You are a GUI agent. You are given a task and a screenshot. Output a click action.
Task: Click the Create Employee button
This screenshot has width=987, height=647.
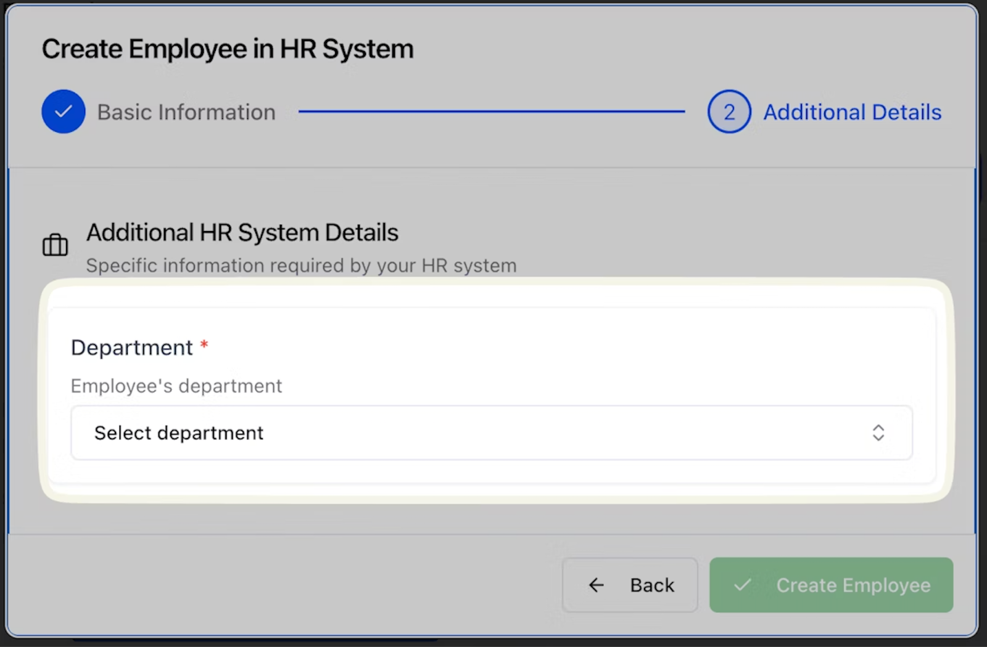[831, 585]
